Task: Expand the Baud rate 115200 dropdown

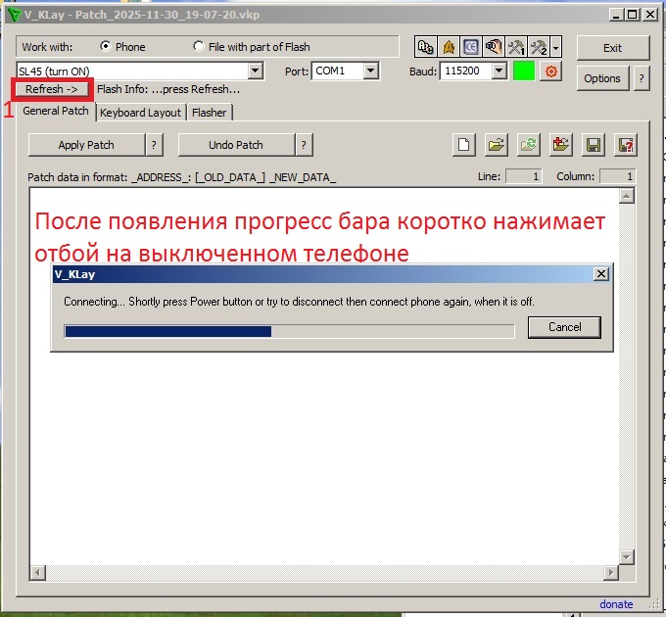Action: click(x=499, y=71)
